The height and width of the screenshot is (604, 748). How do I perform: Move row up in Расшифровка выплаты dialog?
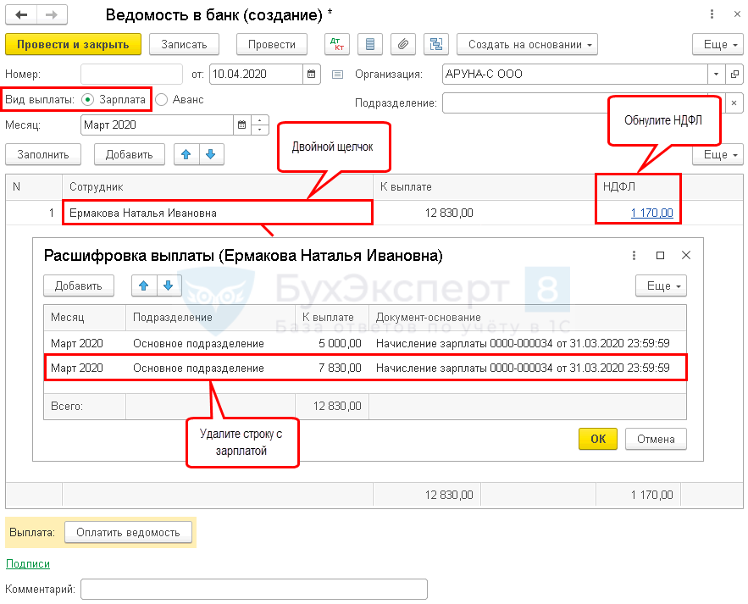click(x=144, y=285)
